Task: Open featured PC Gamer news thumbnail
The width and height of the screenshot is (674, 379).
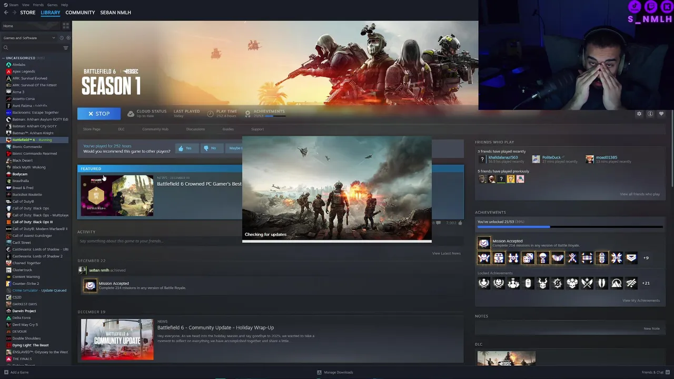Action: click(x=117, y=195)
